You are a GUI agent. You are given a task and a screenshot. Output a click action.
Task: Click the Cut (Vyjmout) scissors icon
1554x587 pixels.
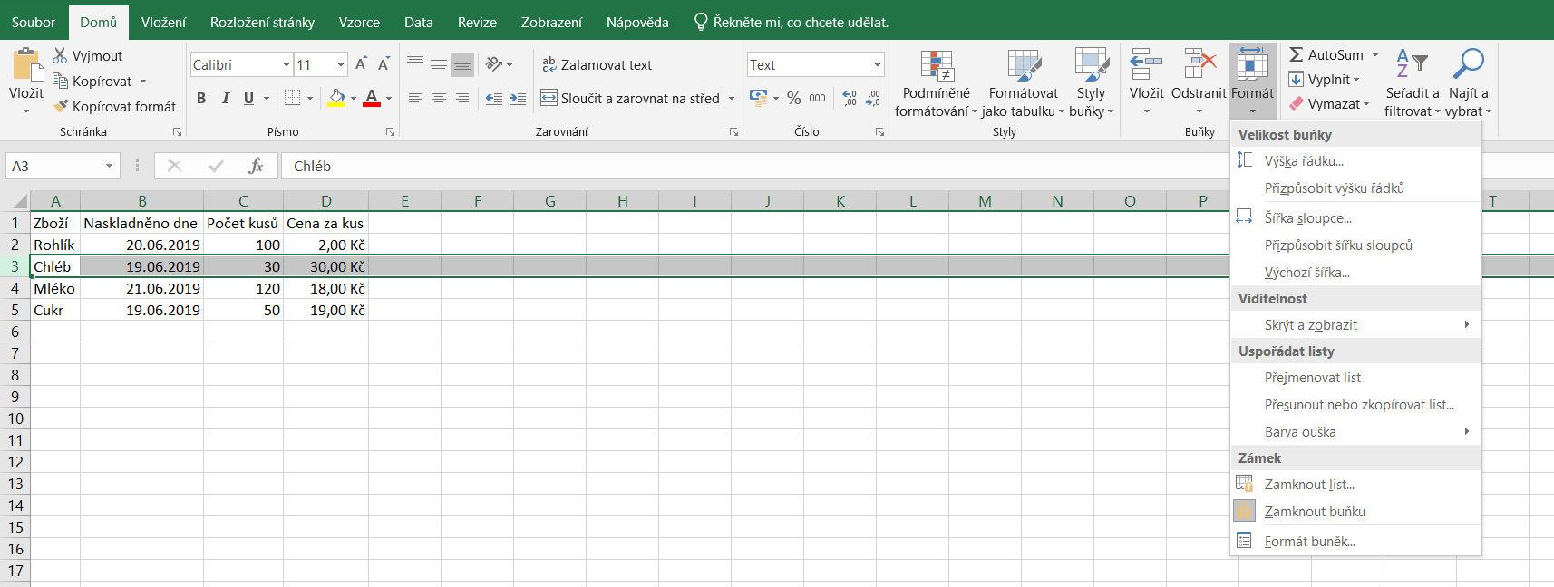[x=61, y=56]
